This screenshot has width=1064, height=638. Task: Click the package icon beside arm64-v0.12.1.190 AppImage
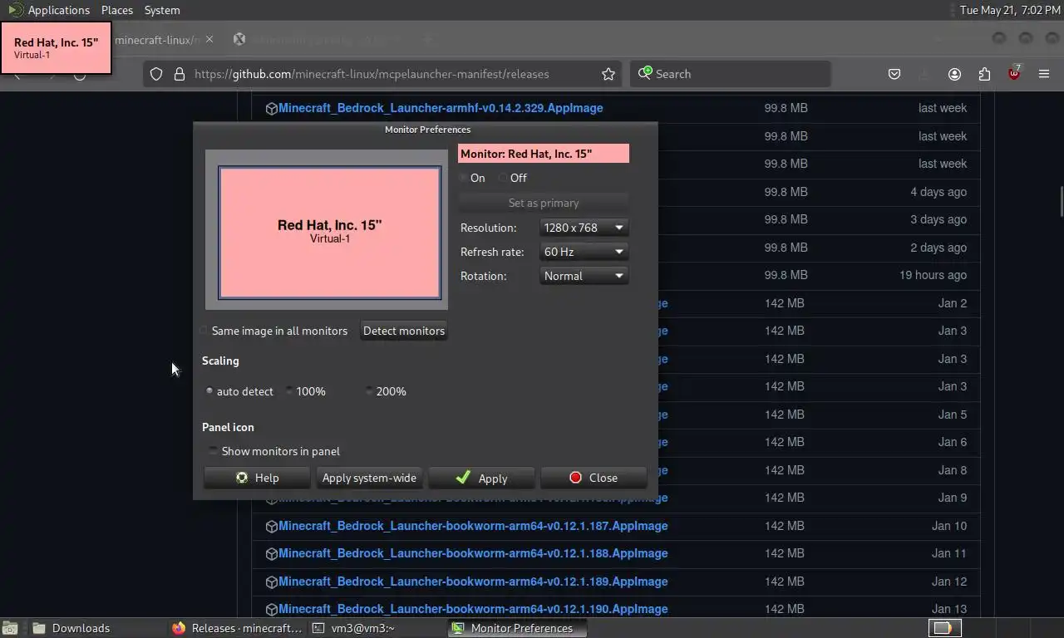pos(271,610)
